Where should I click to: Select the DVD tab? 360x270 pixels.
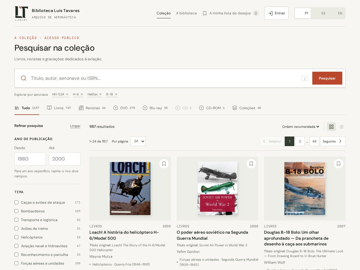pos(124,108)
